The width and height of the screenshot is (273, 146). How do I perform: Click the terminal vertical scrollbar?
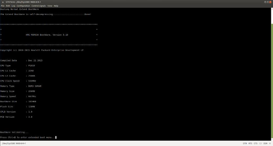272,80
